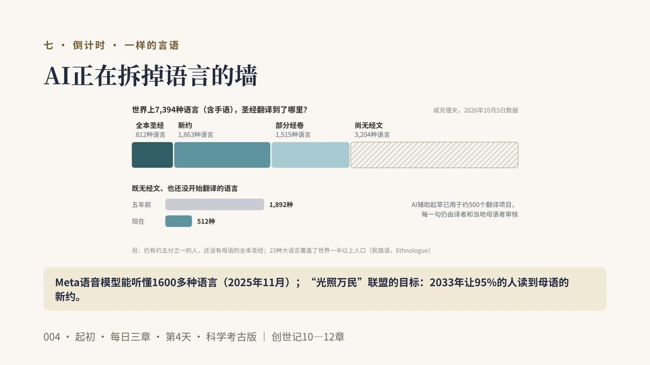Click the note line "每一句仍由译者和当地母语者审核"
The image size is (650, 365).
tap(470, 214)
